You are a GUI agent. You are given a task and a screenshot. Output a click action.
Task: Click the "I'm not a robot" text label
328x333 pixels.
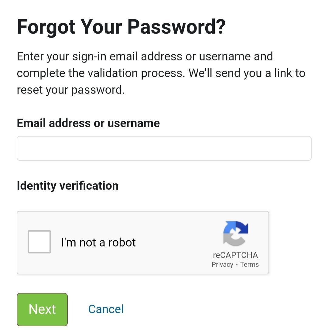(x=98, y=242)
